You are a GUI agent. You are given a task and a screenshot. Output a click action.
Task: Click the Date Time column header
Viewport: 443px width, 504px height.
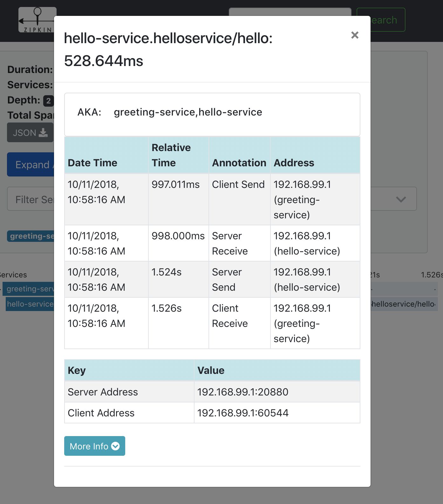point(92,163)
